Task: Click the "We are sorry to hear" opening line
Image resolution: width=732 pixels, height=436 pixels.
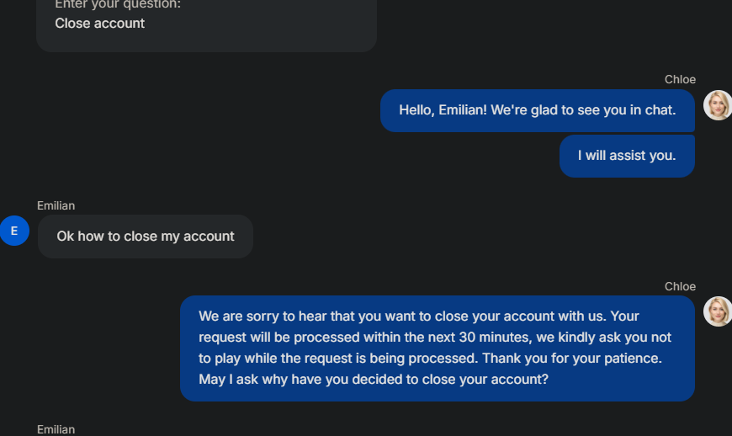Action: (x=269, y=316)
